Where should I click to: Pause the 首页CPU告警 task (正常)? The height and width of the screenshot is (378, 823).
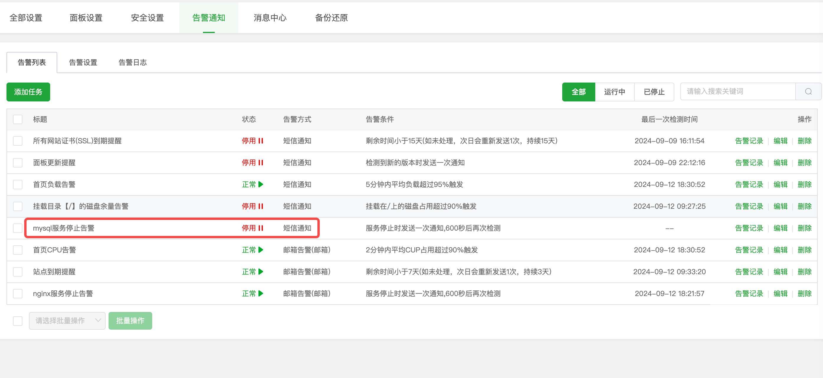253,250
